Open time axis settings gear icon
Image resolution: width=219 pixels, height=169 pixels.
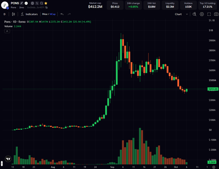pyautogui.click(x=214, y=167)
